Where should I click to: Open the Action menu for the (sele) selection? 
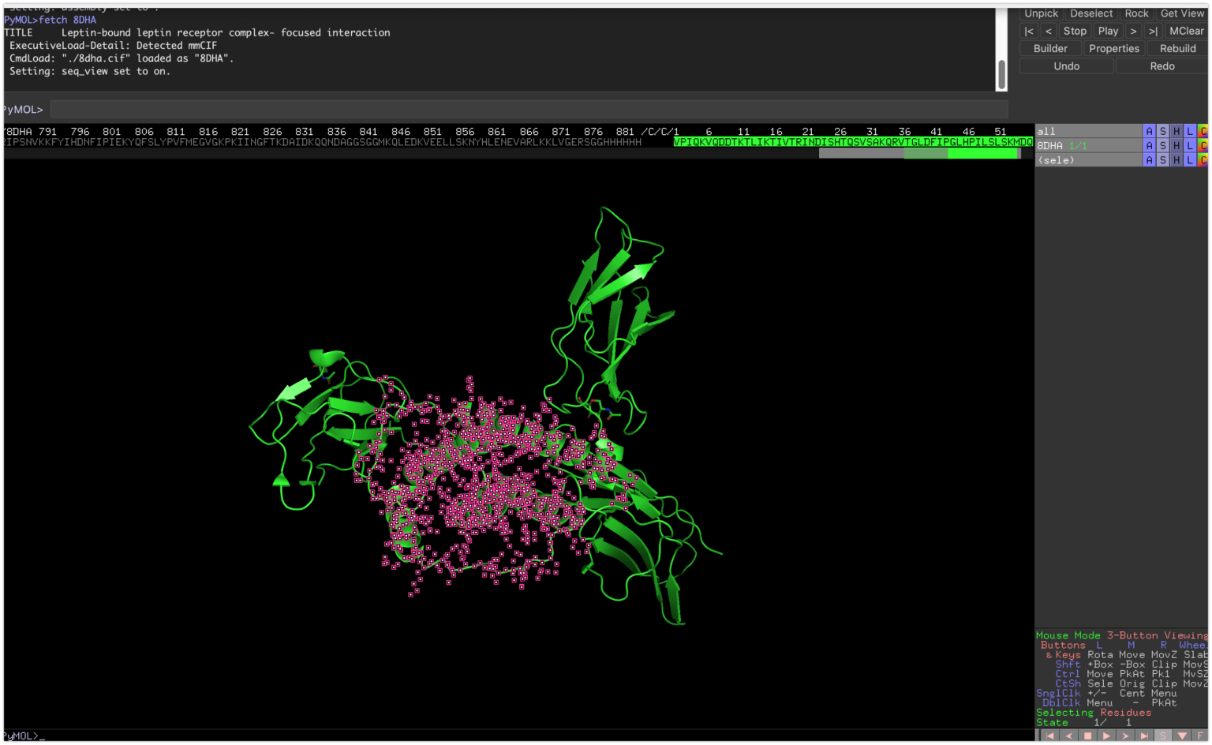[1150, 159]
